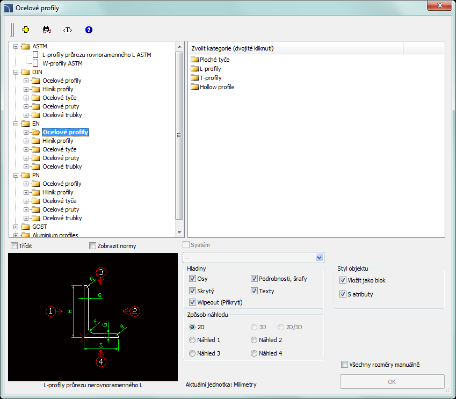456x399 pixels.
Task: Select Náhled 3 radio button
Action: pos(192,353)
